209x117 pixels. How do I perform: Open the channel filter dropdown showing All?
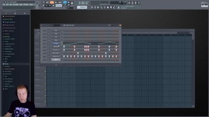pyautogui.click(x=56, y=25)
